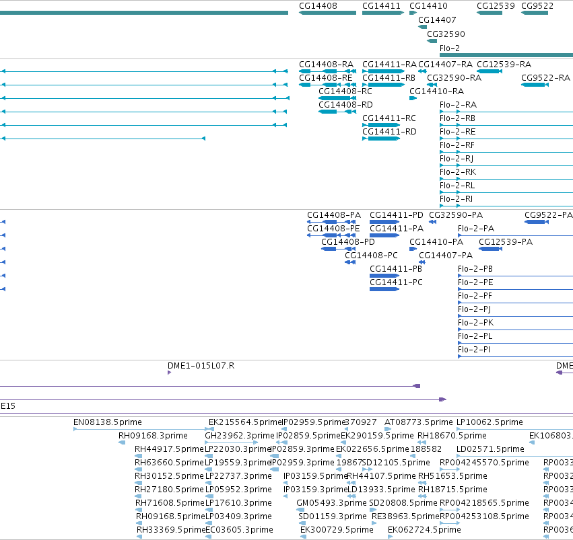Select the CG9522-RA transcript
573x540 pixels.
tap(545, 78)
